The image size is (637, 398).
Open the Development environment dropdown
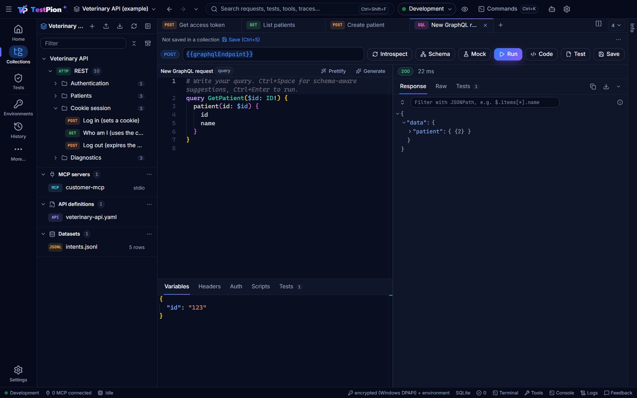coord(426,9)
